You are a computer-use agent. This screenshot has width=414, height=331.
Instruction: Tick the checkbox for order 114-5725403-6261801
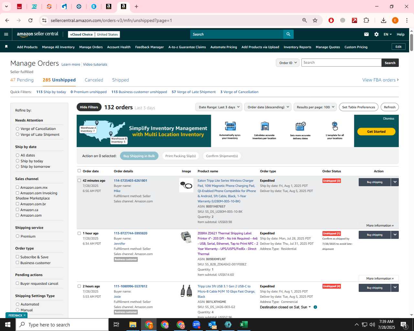click(79, 180)
